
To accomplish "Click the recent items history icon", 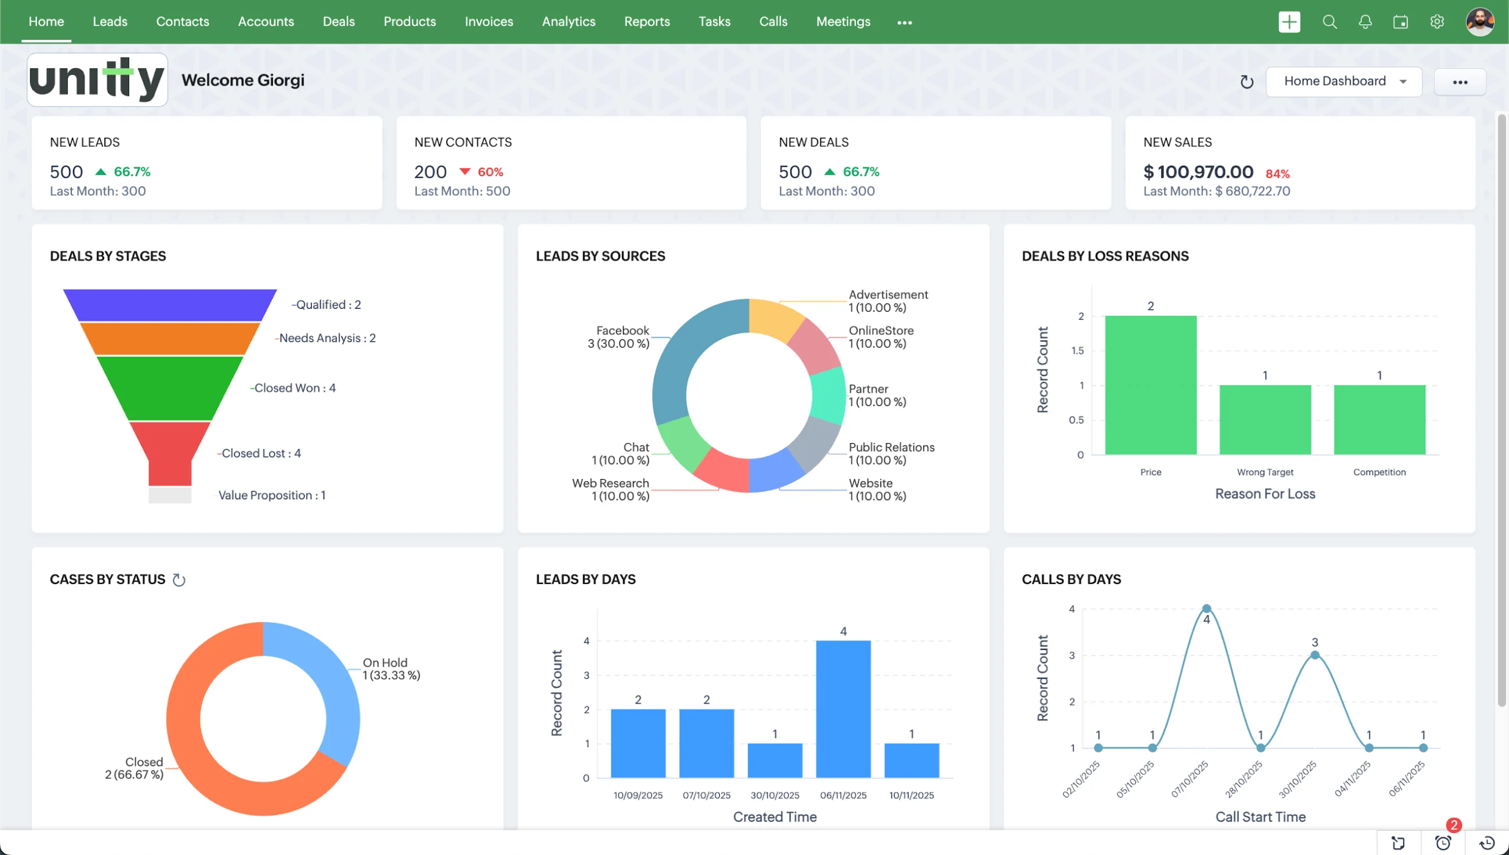I will (1487, 843).
